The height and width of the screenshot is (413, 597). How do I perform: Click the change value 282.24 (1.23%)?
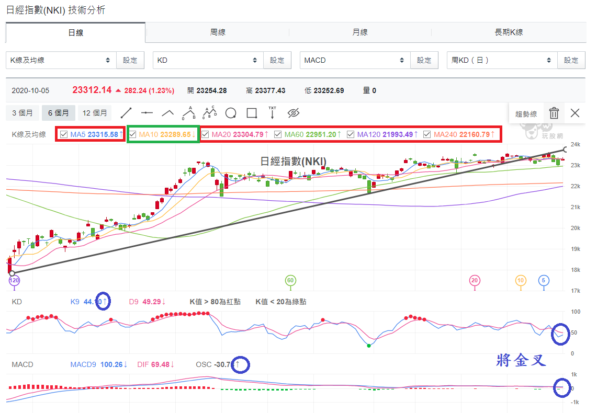149,90
